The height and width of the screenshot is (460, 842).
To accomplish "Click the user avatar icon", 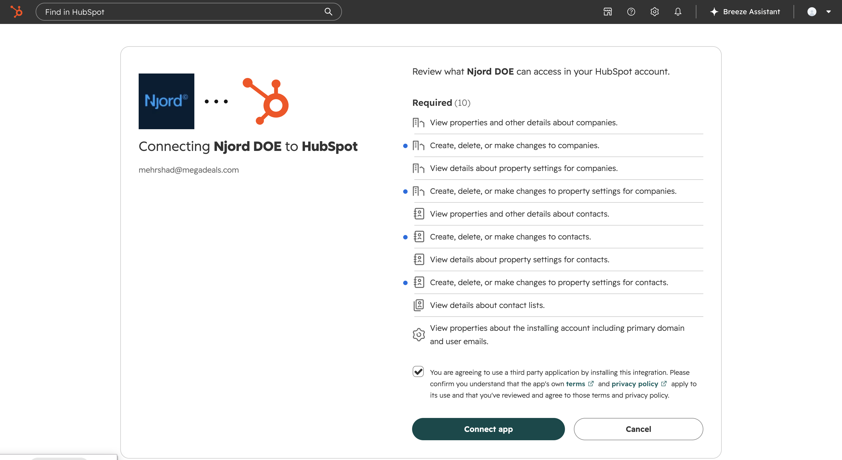I will pos(812,12).
